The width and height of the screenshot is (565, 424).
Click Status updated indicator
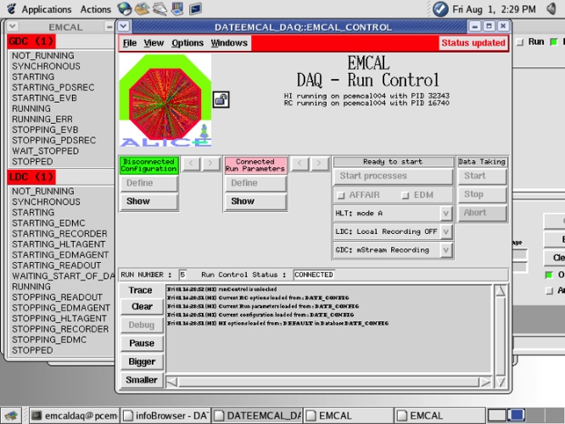[x=473, y=43]
